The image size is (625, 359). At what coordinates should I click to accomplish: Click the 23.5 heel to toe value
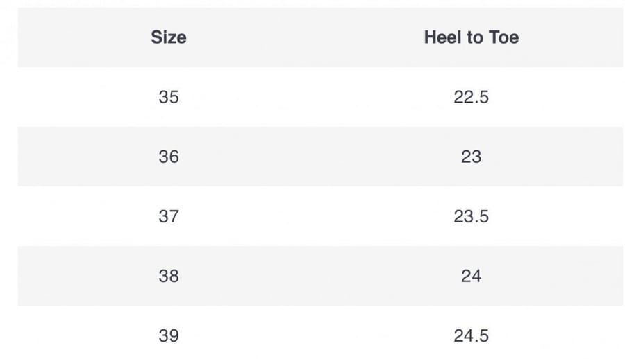[x=471, y=216]
